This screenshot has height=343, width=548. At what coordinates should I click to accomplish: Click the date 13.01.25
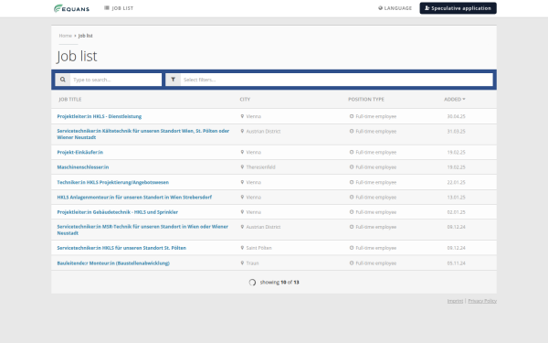[456, 198]
